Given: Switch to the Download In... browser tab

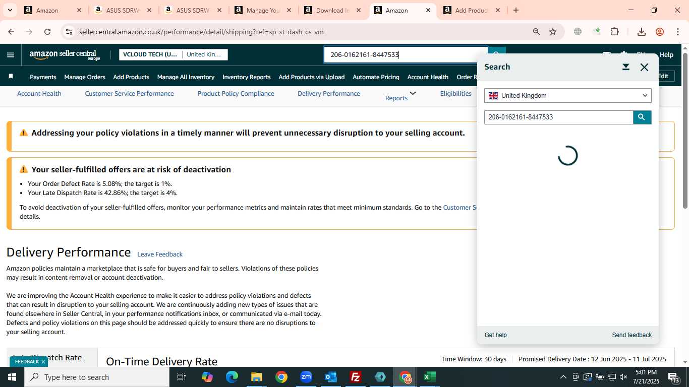Looking at the screenshot, I should [x=332, y=10].
